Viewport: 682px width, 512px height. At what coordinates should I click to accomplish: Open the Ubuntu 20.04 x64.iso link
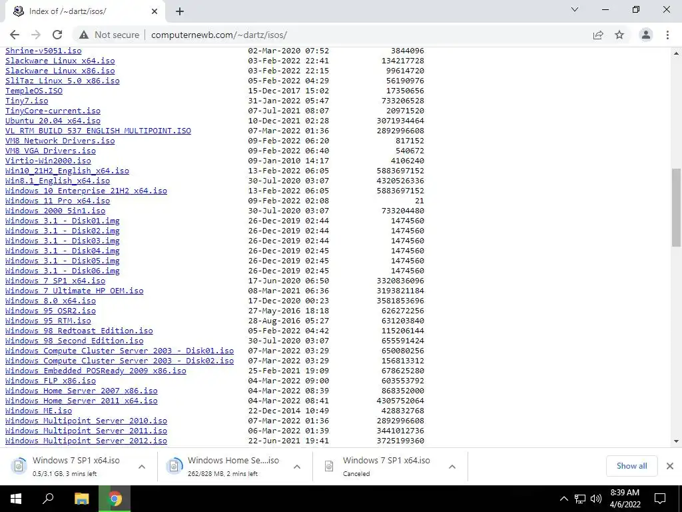pyautogui.click(x=53, y=121)
